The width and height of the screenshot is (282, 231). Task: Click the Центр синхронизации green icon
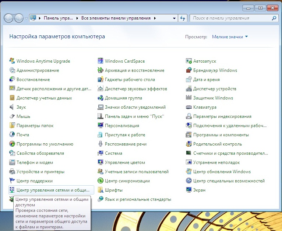(101, 181)
